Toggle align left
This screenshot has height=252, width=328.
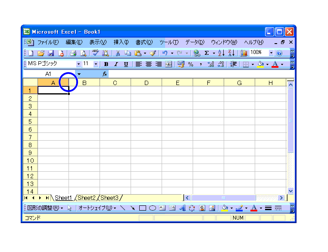[138, 64]
